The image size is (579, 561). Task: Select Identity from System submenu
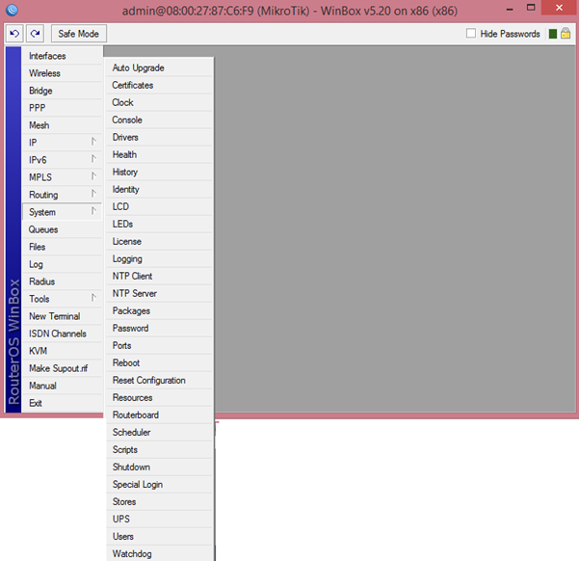[159, 189]
